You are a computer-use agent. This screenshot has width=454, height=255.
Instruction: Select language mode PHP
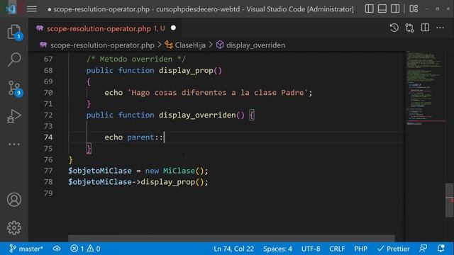click(360, 249)
